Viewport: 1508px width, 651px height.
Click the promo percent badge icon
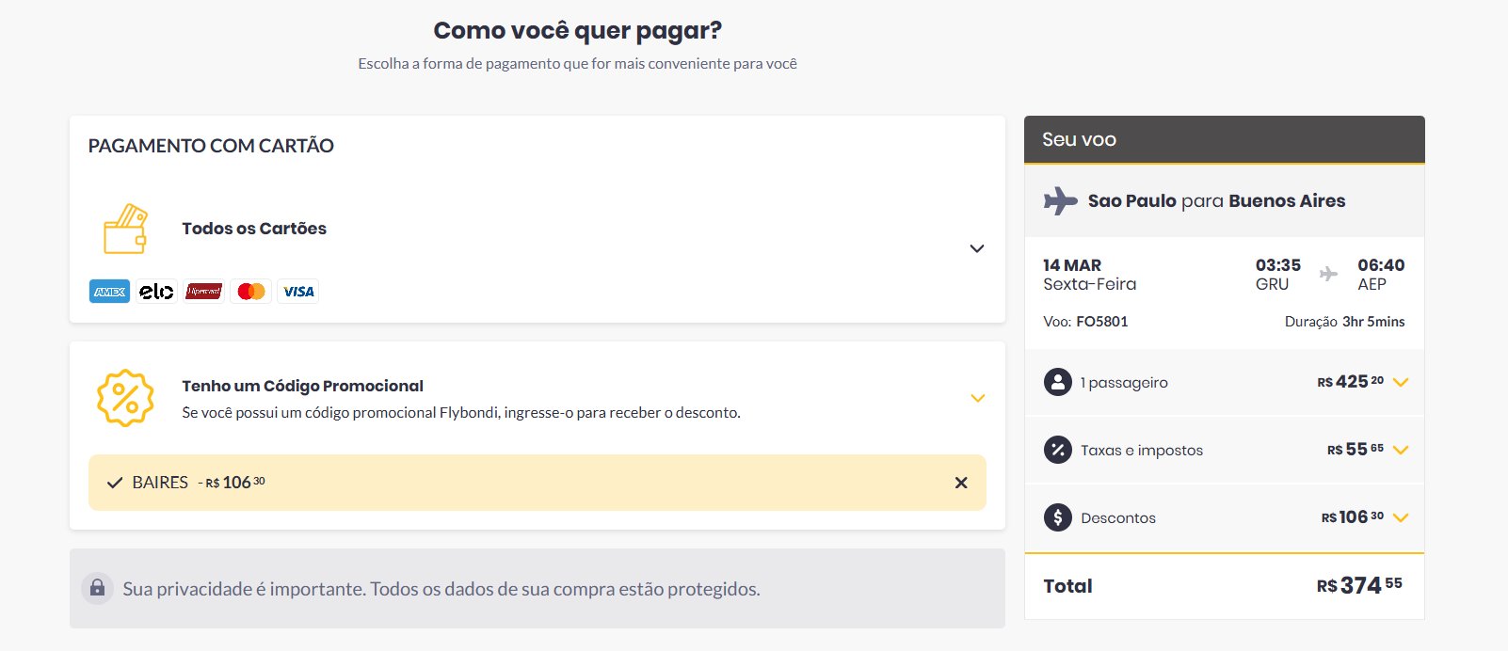(x=125, y=398)
